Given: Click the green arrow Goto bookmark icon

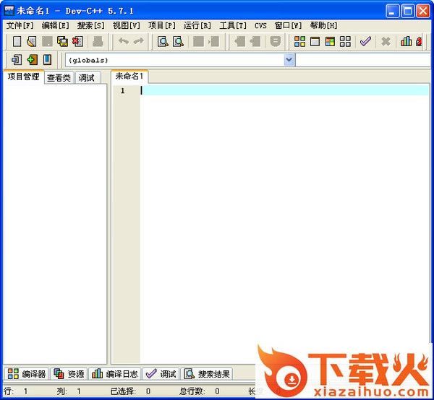Looking at the screenshot, I should click(32, 60).
